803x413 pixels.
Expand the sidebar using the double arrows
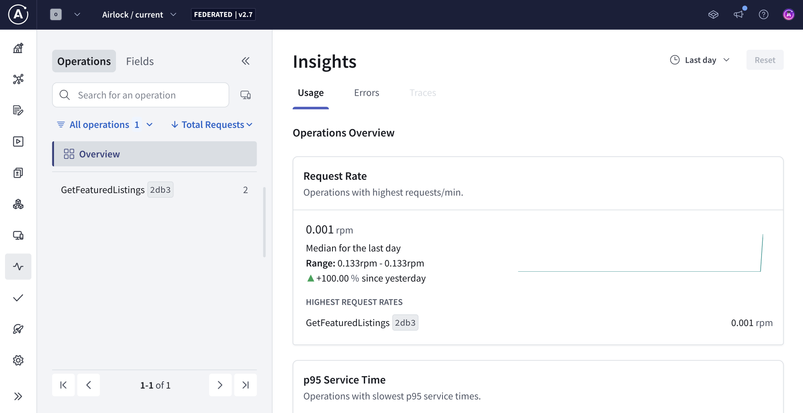pos(18,396)
